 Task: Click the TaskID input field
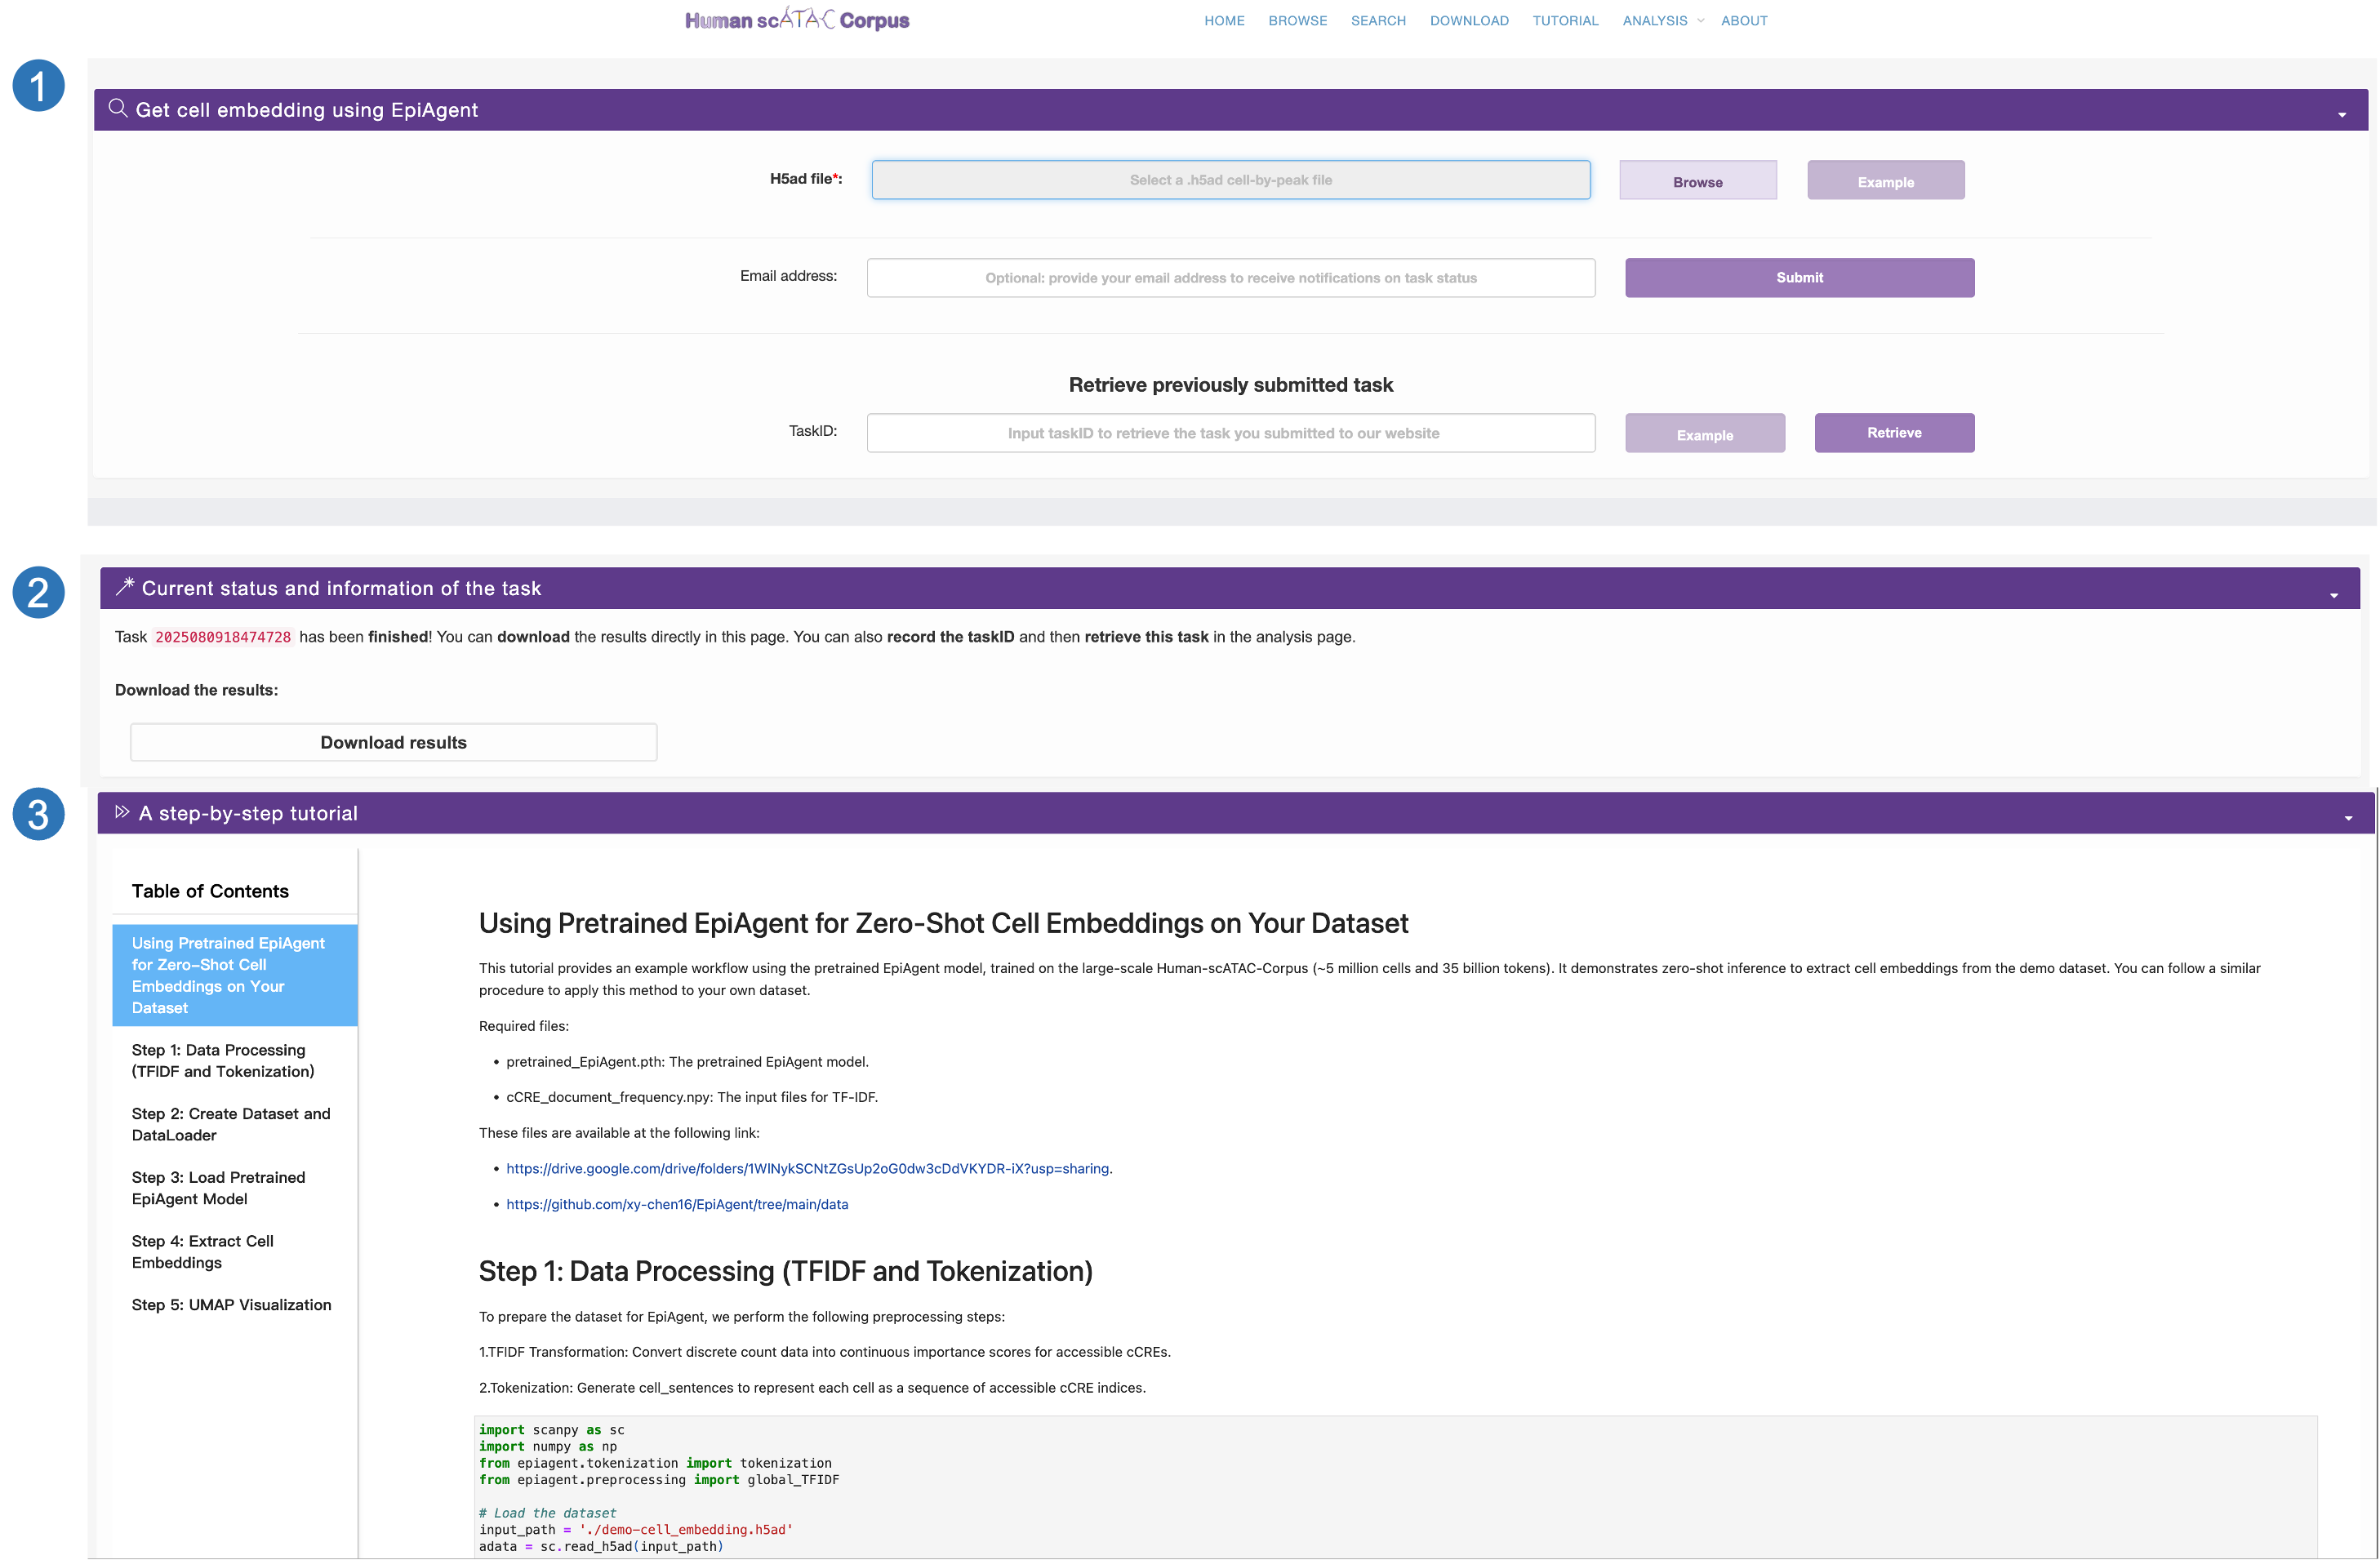click(x=1230, y=433)
